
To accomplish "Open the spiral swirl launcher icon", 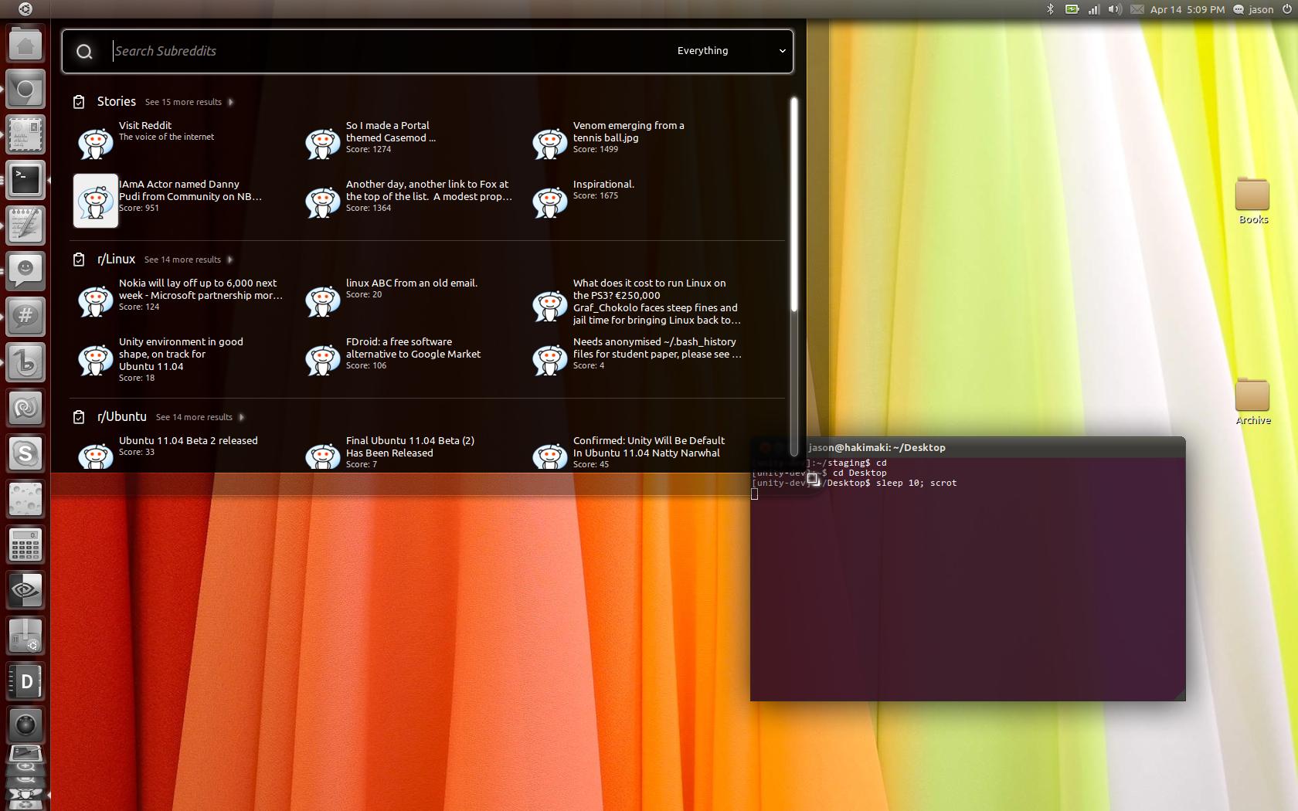I will (x=25, y=408).
